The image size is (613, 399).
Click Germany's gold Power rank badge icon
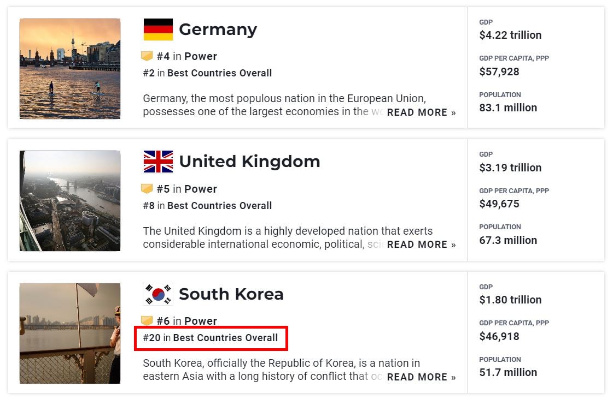(147, 56)
